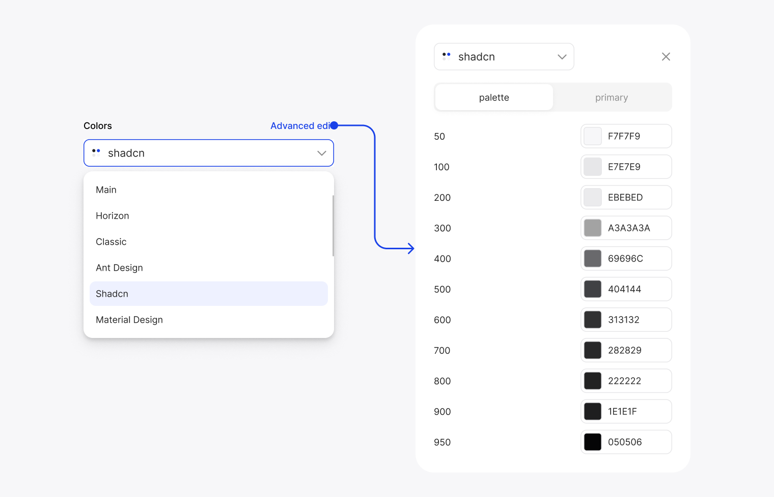
Task: Click the 500 shade color swatch
Action: [x=592, y=289]
